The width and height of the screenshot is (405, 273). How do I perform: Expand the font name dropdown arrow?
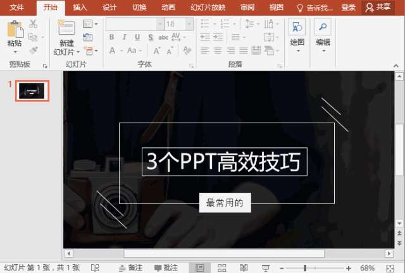coord(160,24)
